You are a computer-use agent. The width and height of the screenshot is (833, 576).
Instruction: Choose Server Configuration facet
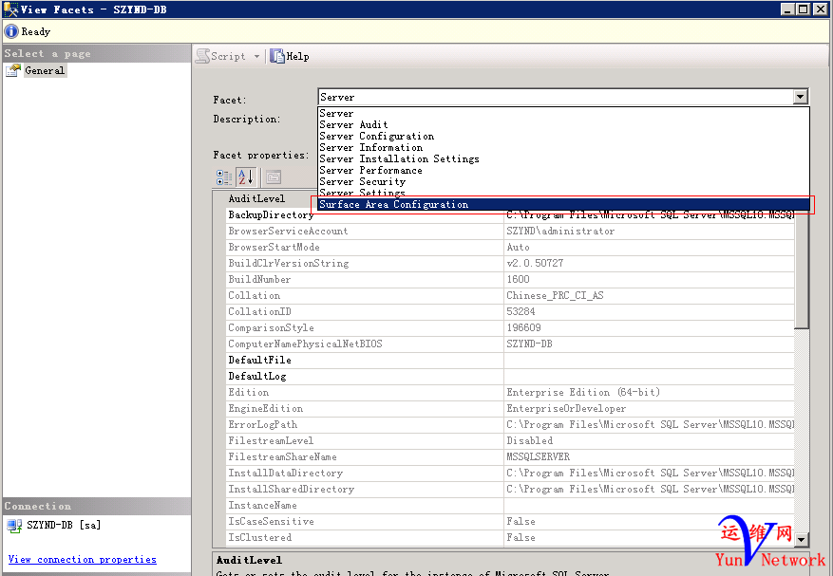tap(377, 136)
